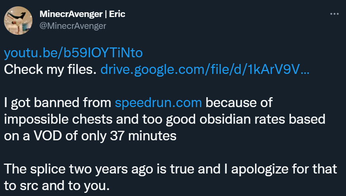Viewport: 346px width, 196px height.
Task: Click the "to src and to you." line
Action: (56, 186)
